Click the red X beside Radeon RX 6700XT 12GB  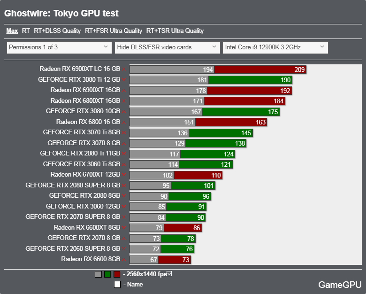click(x=124, y=175)
